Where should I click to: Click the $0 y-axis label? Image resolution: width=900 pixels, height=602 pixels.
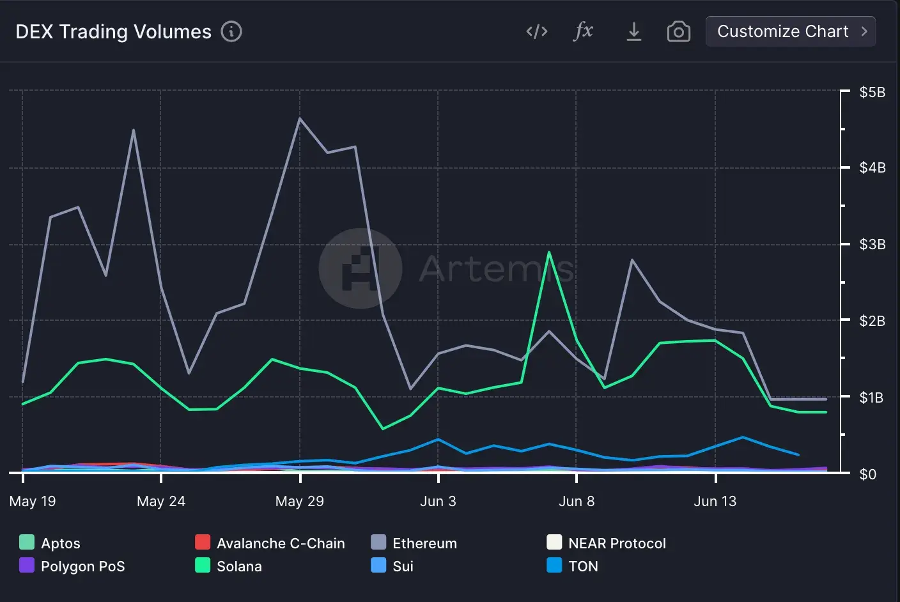pyautogui.click(x=867, y=474)
